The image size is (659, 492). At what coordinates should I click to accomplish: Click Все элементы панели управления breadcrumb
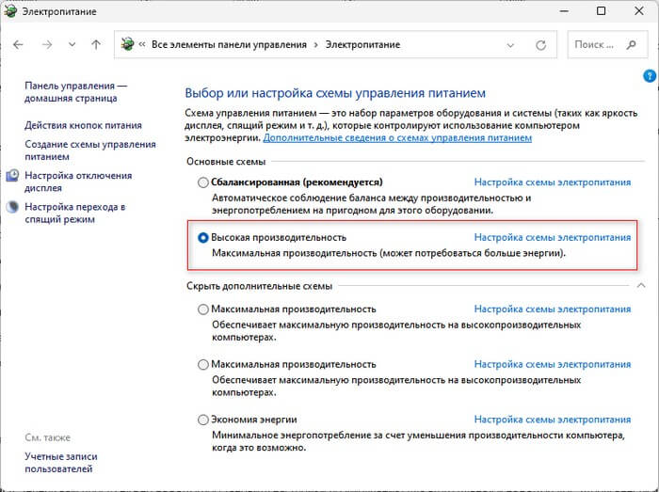[x=229, y=44]
